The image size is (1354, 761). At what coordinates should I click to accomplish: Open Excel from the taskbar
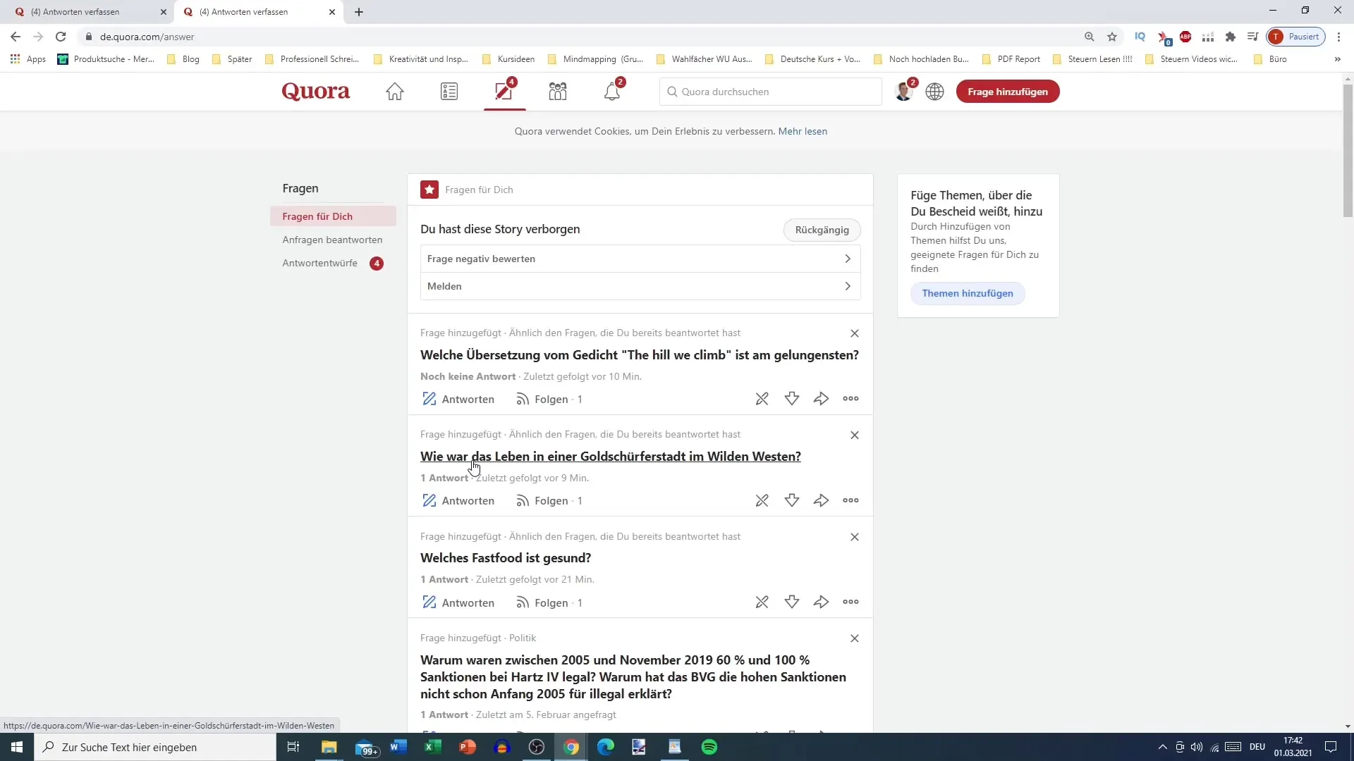click(432, 747)
